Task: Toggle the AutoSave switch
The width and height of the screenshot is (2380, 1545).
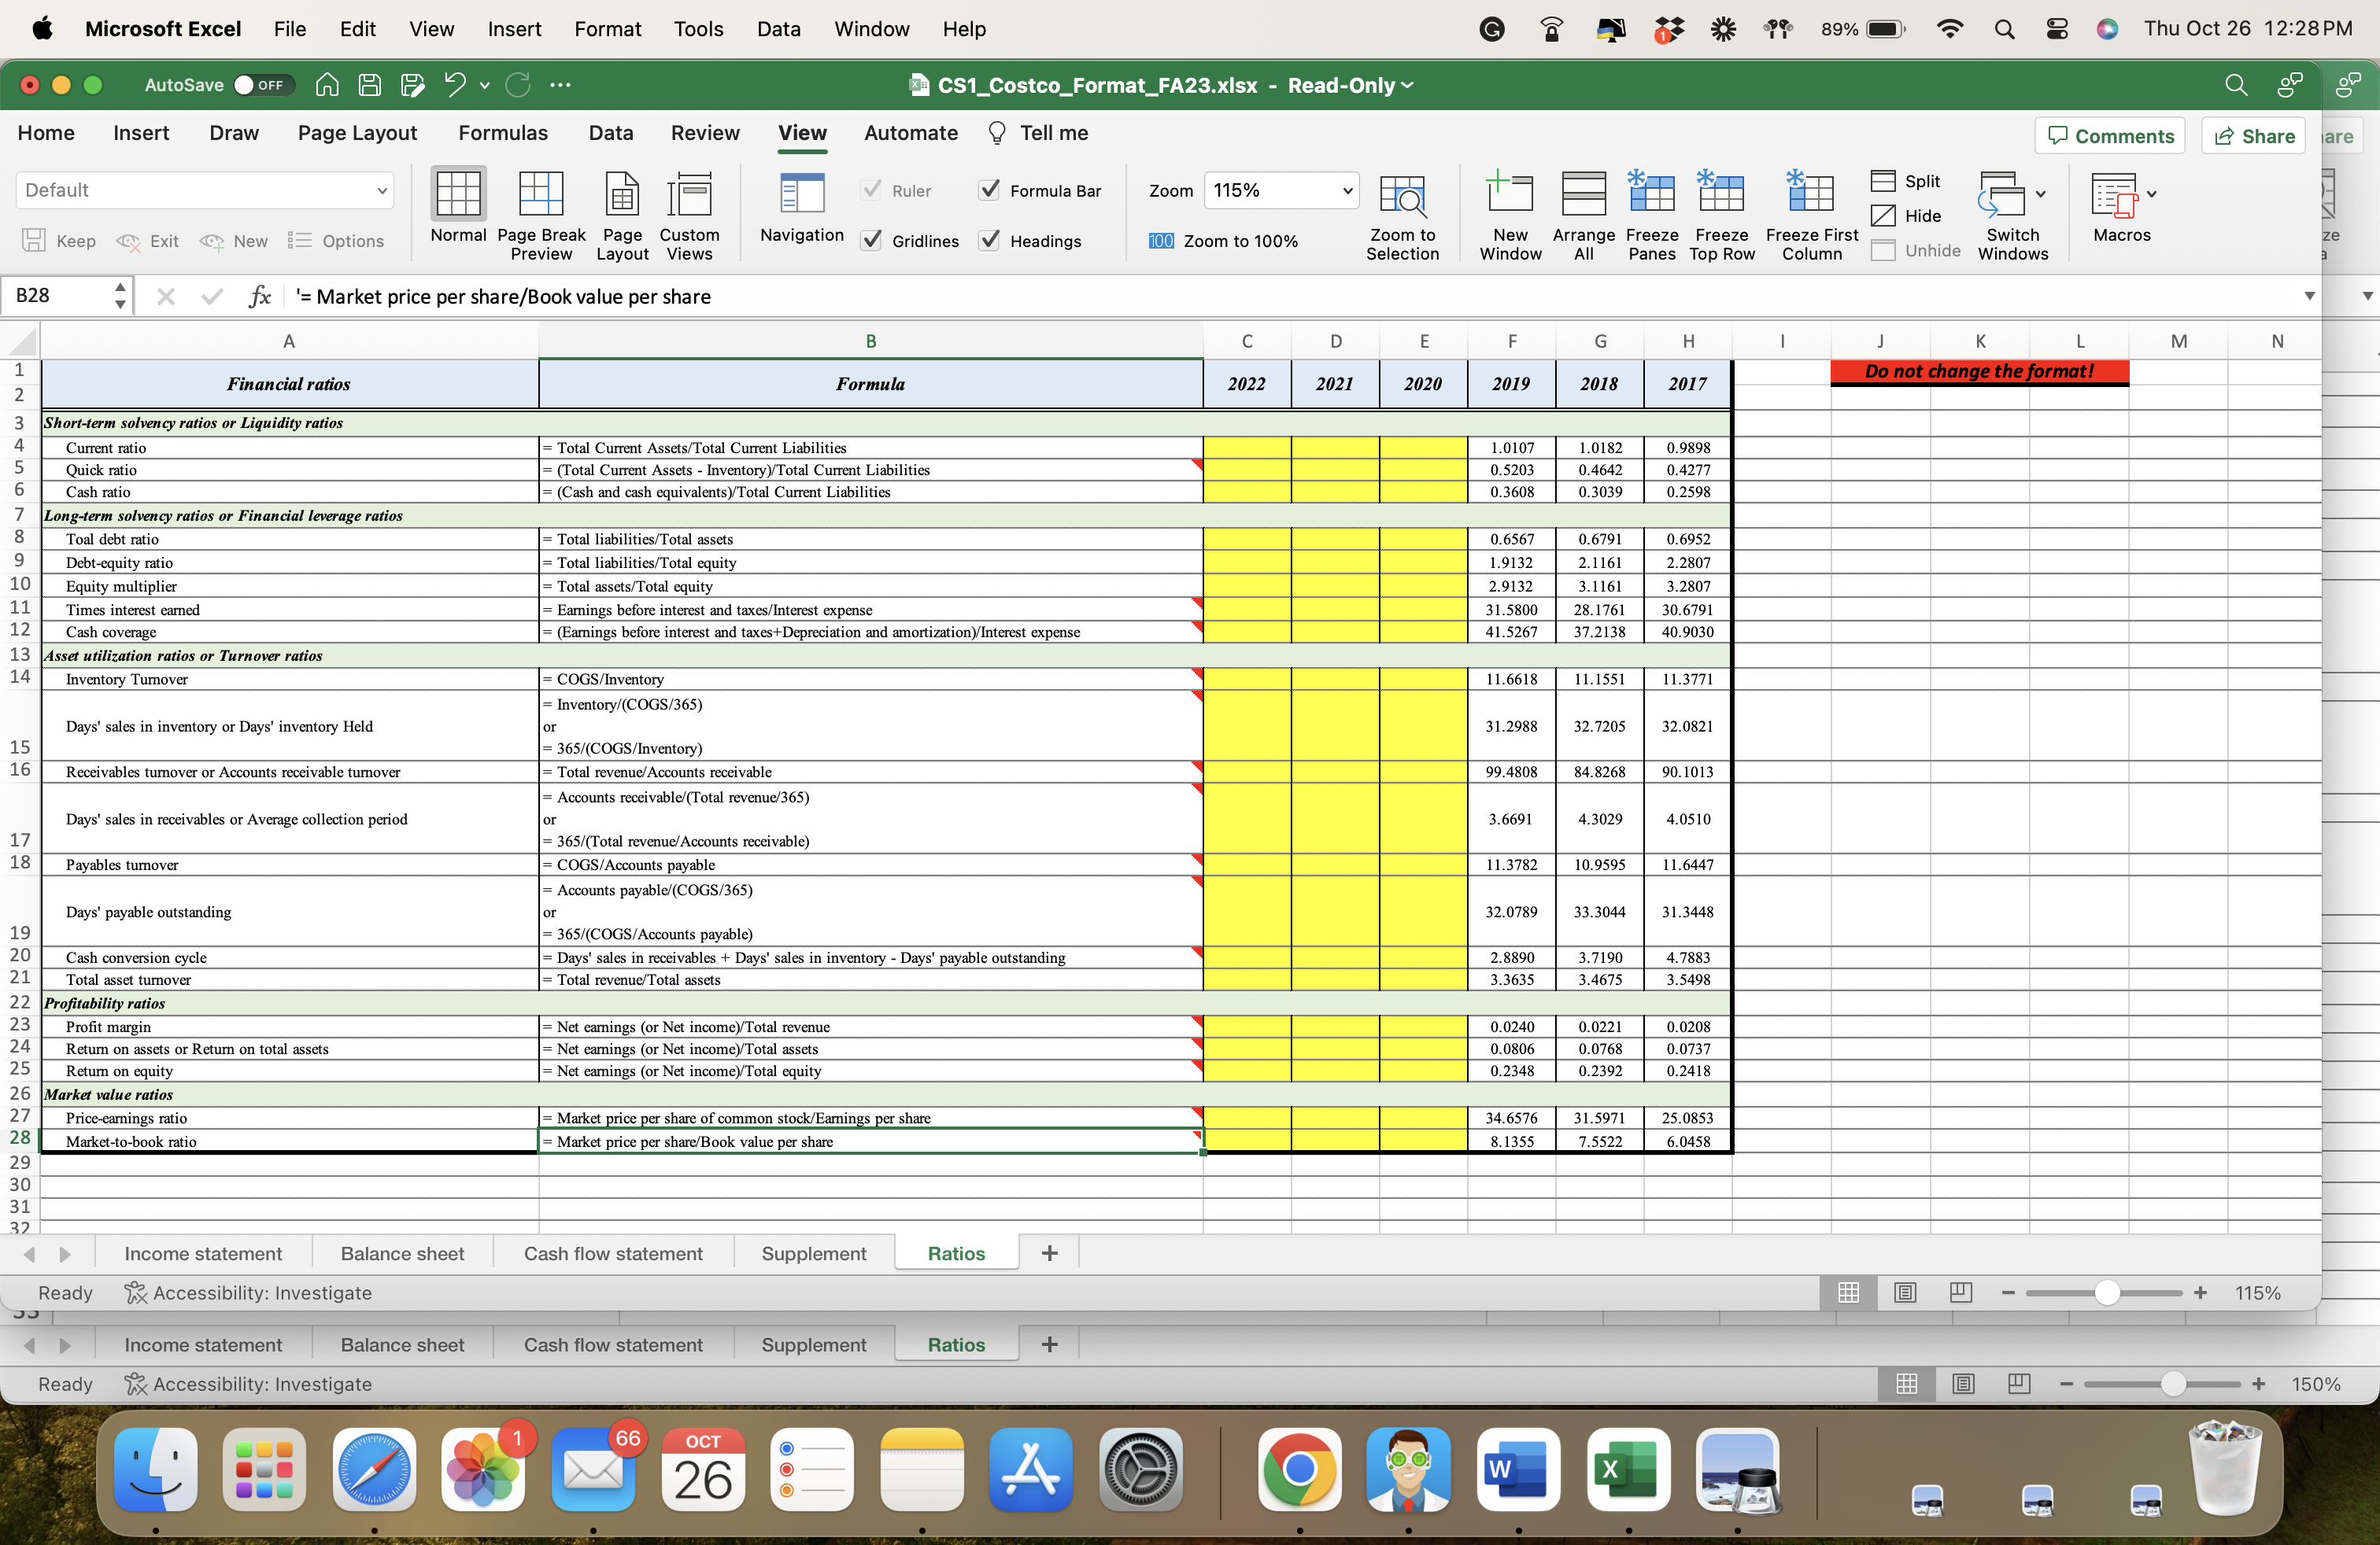Action: point(263,85)
